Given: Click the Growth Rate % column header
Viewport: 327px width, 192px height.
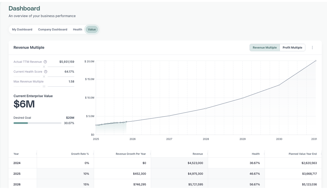Looking at the screenshot, I should [65, 154].
